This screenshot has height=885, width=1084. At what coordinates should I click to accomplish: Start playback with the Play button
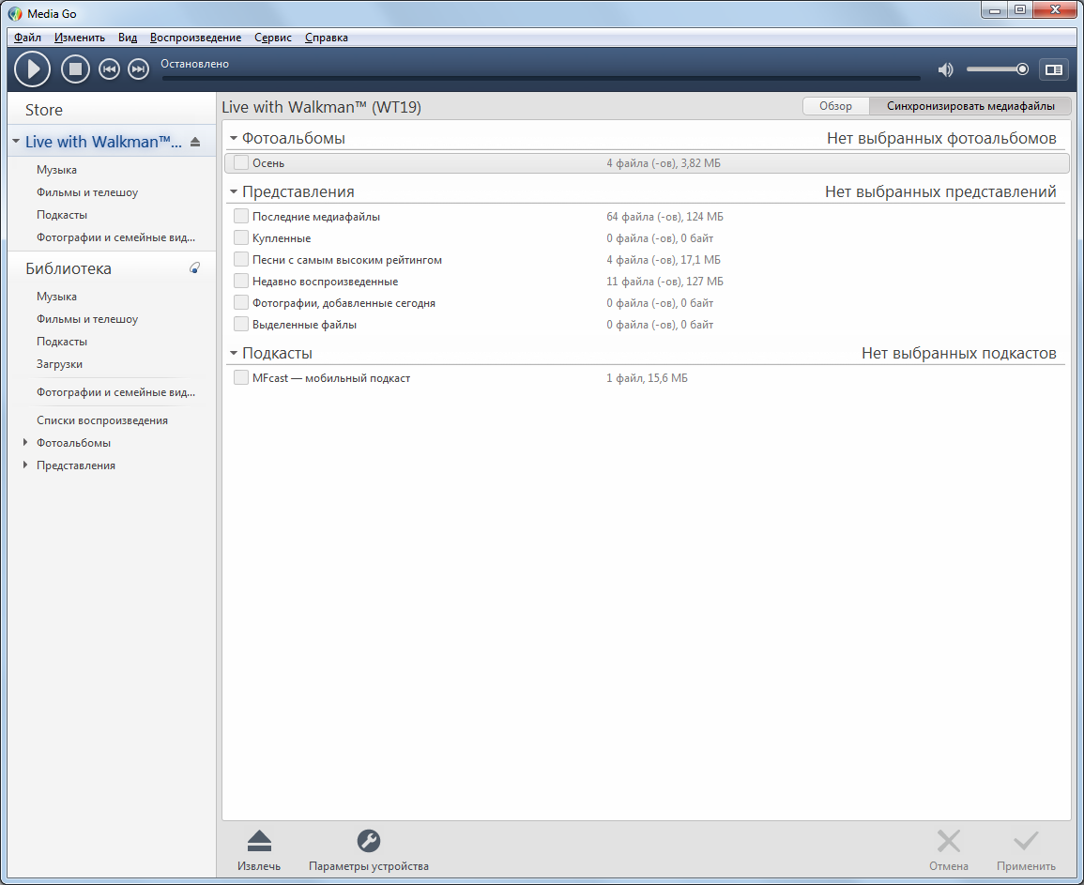coord(33,69)
